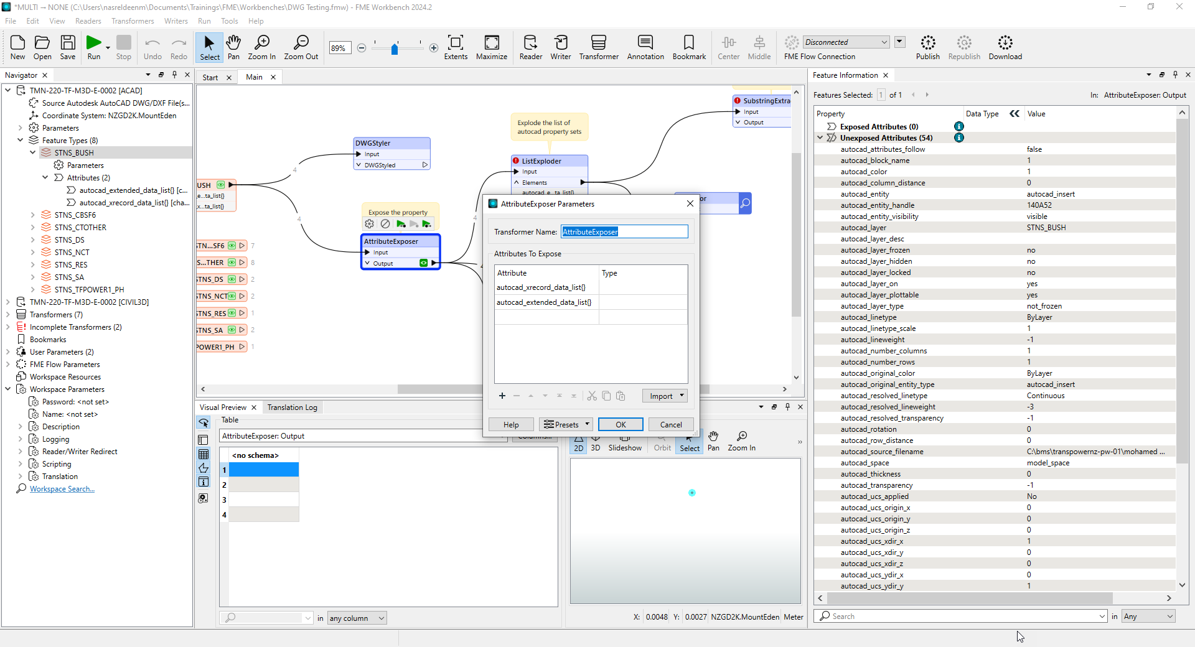Open a workspace with the Open icon
This screenshot has width=1195, height=647.
pyautogui.click(x=42, y=47)
